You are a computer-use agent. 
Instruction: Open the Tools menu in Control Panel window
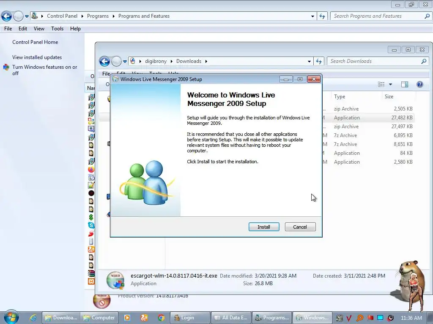57,29
